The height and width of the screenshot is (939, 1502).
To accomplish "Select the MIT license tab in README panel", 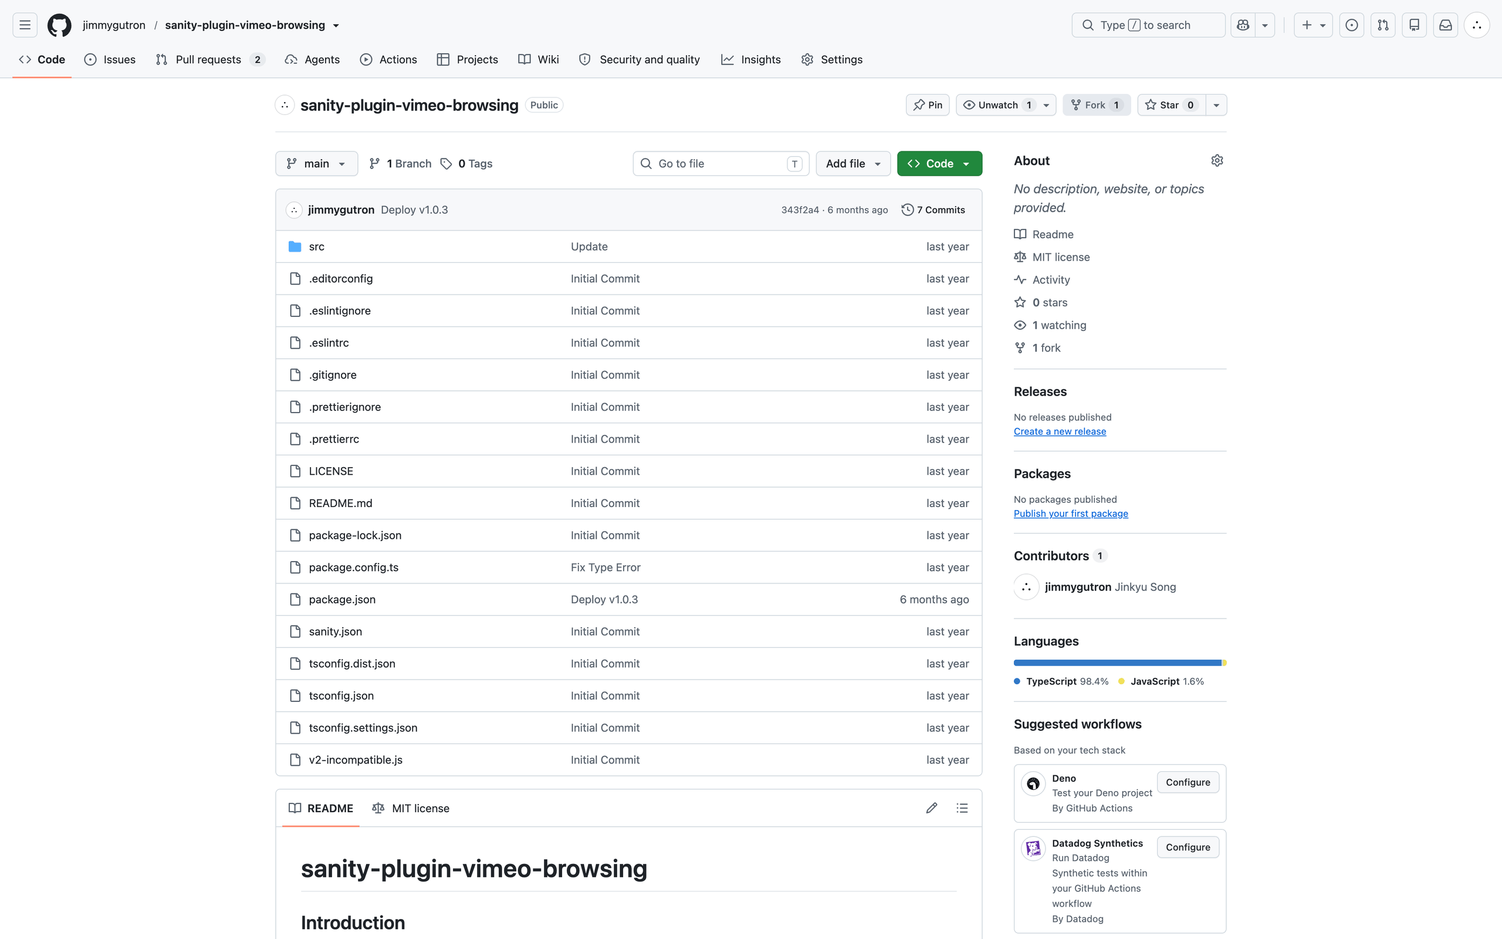I will point(410,808).
